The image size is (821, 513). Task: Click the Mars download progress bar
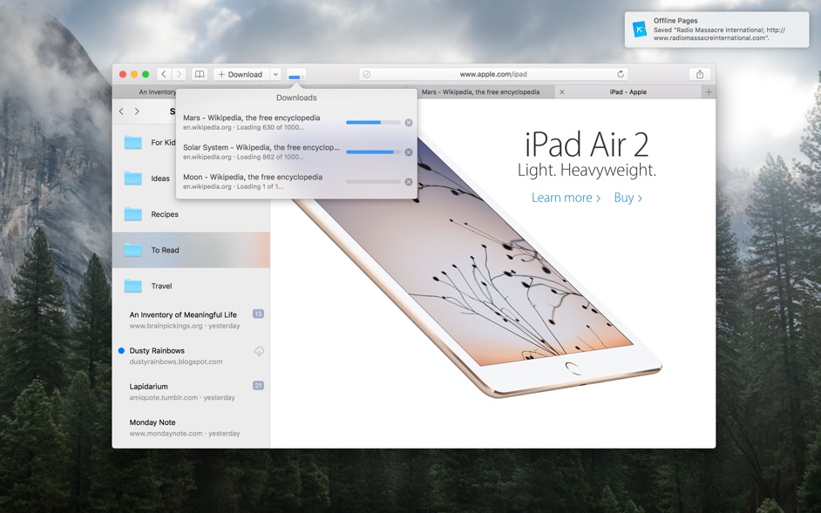coord(373,123)
